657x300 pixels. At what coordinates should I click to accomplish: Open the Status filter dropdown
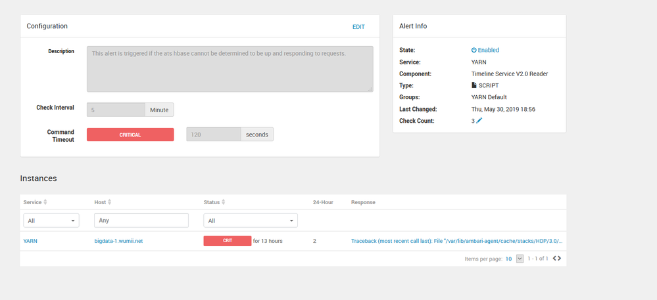[251, 221]
